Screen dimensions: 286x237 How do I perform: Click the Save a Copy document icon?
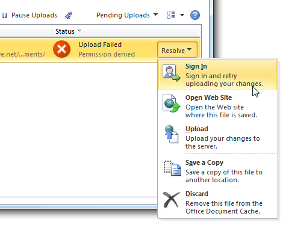pos(172,168)
